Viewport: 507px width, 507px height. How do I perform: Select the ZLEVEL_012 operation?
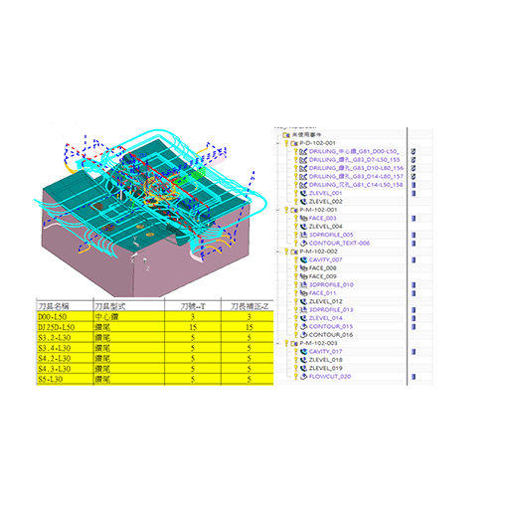point(325,301)
